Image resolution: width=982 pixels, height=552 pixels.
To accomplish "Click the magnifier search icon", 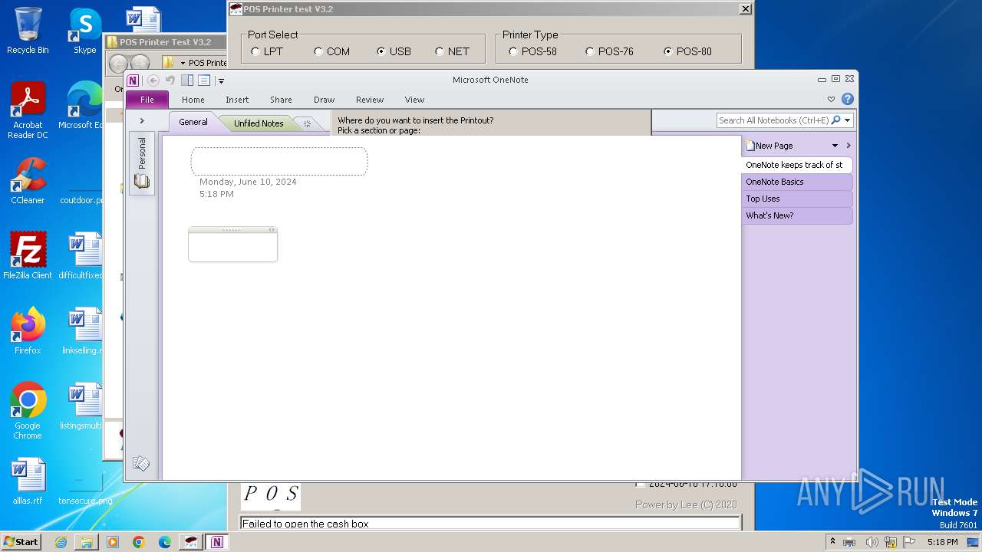I will pyautogui.click(x=836, y=120).
